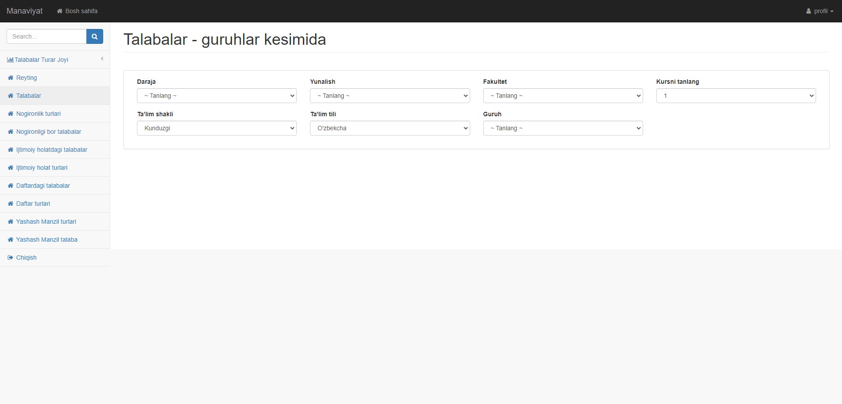The width and height of the screenshot is (842, 404).
Task: Open the Talabalar sidebar menu item
Action: (29, 96)
